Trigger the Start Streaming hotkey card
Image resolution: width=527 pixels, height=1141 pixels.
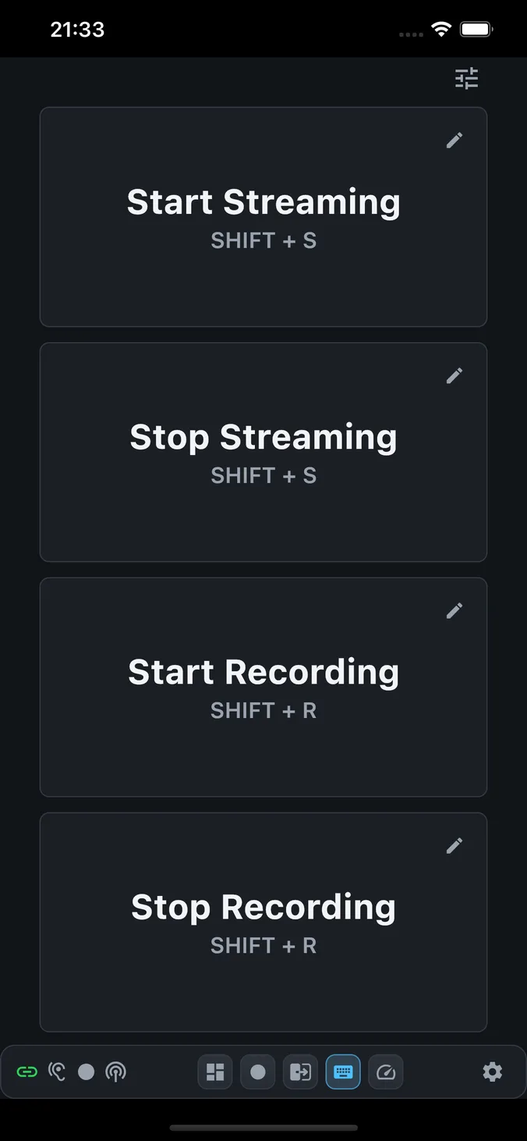click(263, 217)
